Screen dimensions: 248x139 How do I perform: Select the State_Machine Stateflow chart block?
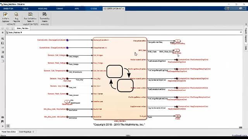tap(120, 78)
